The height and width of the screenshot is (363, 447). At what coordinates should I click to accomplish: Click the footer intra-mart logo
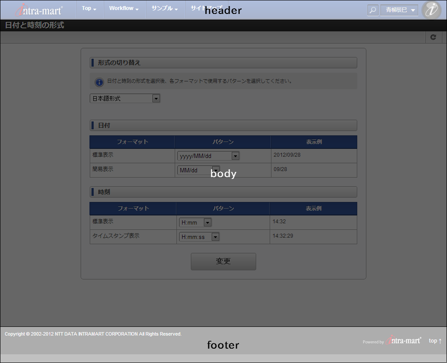[x=403, y=340]
